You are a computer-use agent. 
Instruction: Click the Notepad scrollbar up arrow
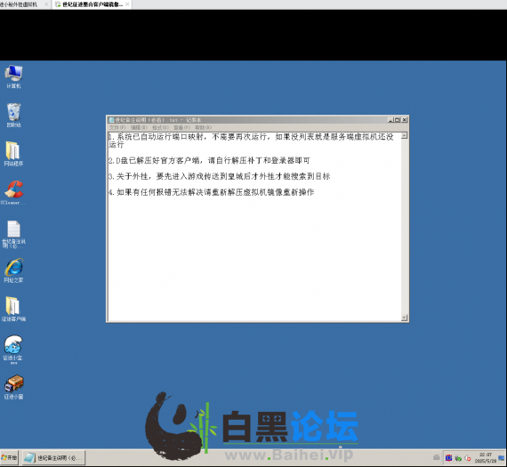(404, 136)
